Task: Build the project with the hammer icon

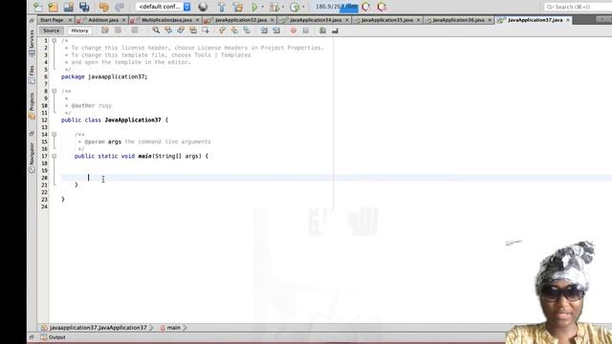Action: [222, 7]
